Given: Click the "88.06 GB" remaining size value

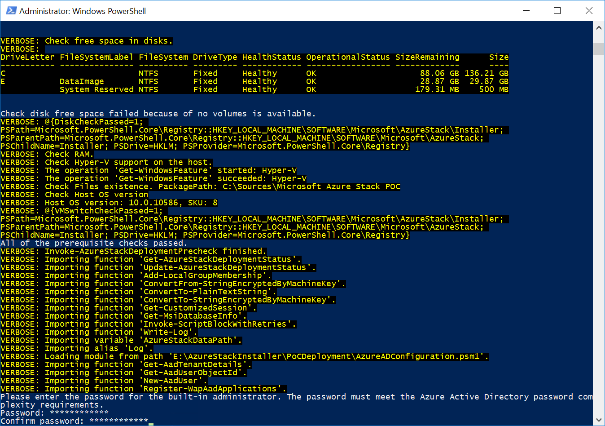Looking at the screenshot, I should (x=439, y=73).
